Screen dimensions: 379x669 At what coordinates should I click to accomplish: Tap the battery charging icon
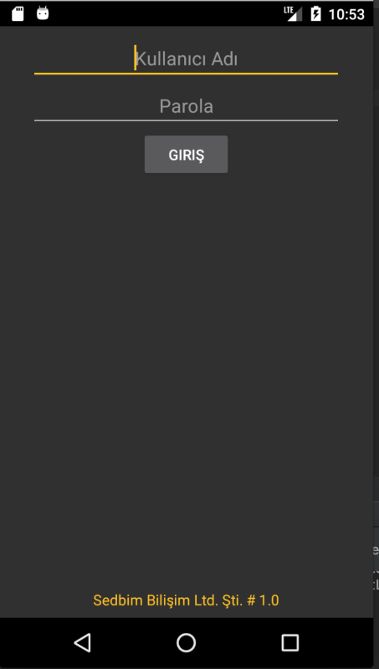pos(316,13)
